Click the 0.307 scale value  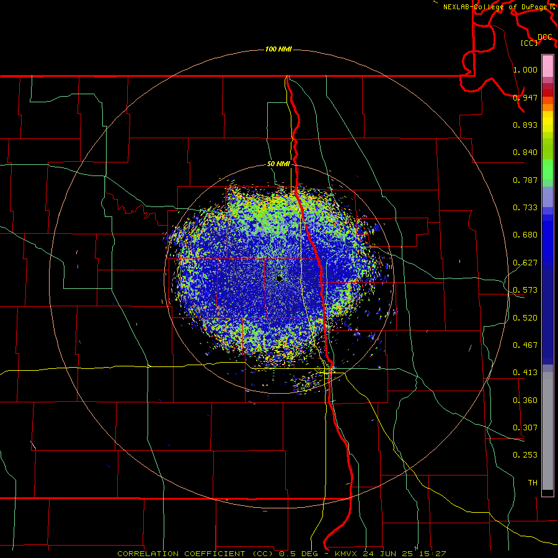525,428
